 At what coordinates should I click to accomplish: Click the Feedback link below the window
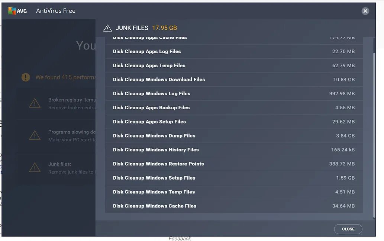[180, 238]
